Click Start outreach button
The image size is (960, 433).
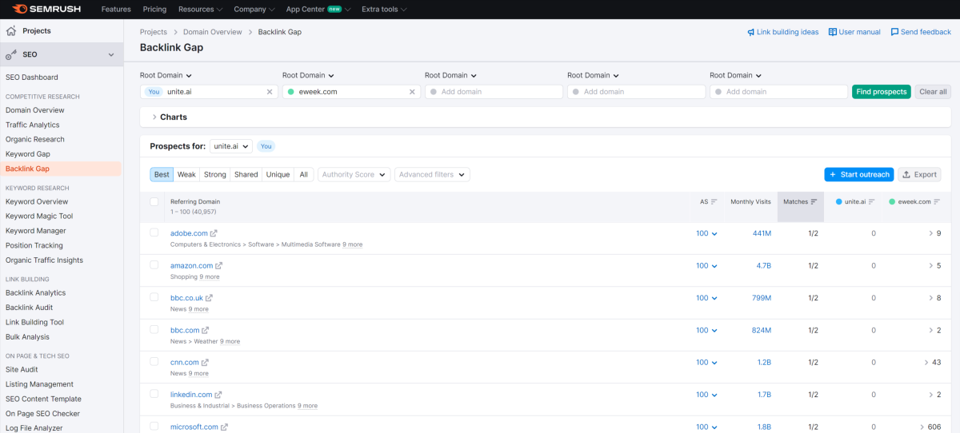859,174
